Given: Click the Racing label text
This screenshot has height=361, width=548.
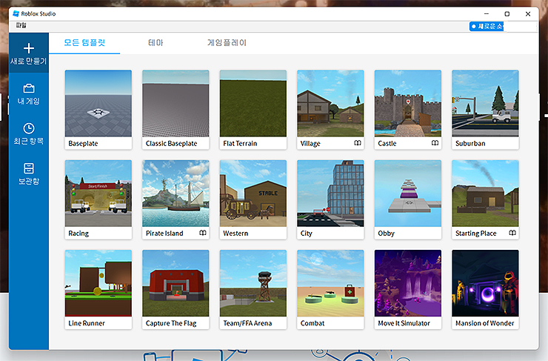Looking at the screenshot, I should click(78, 234).
